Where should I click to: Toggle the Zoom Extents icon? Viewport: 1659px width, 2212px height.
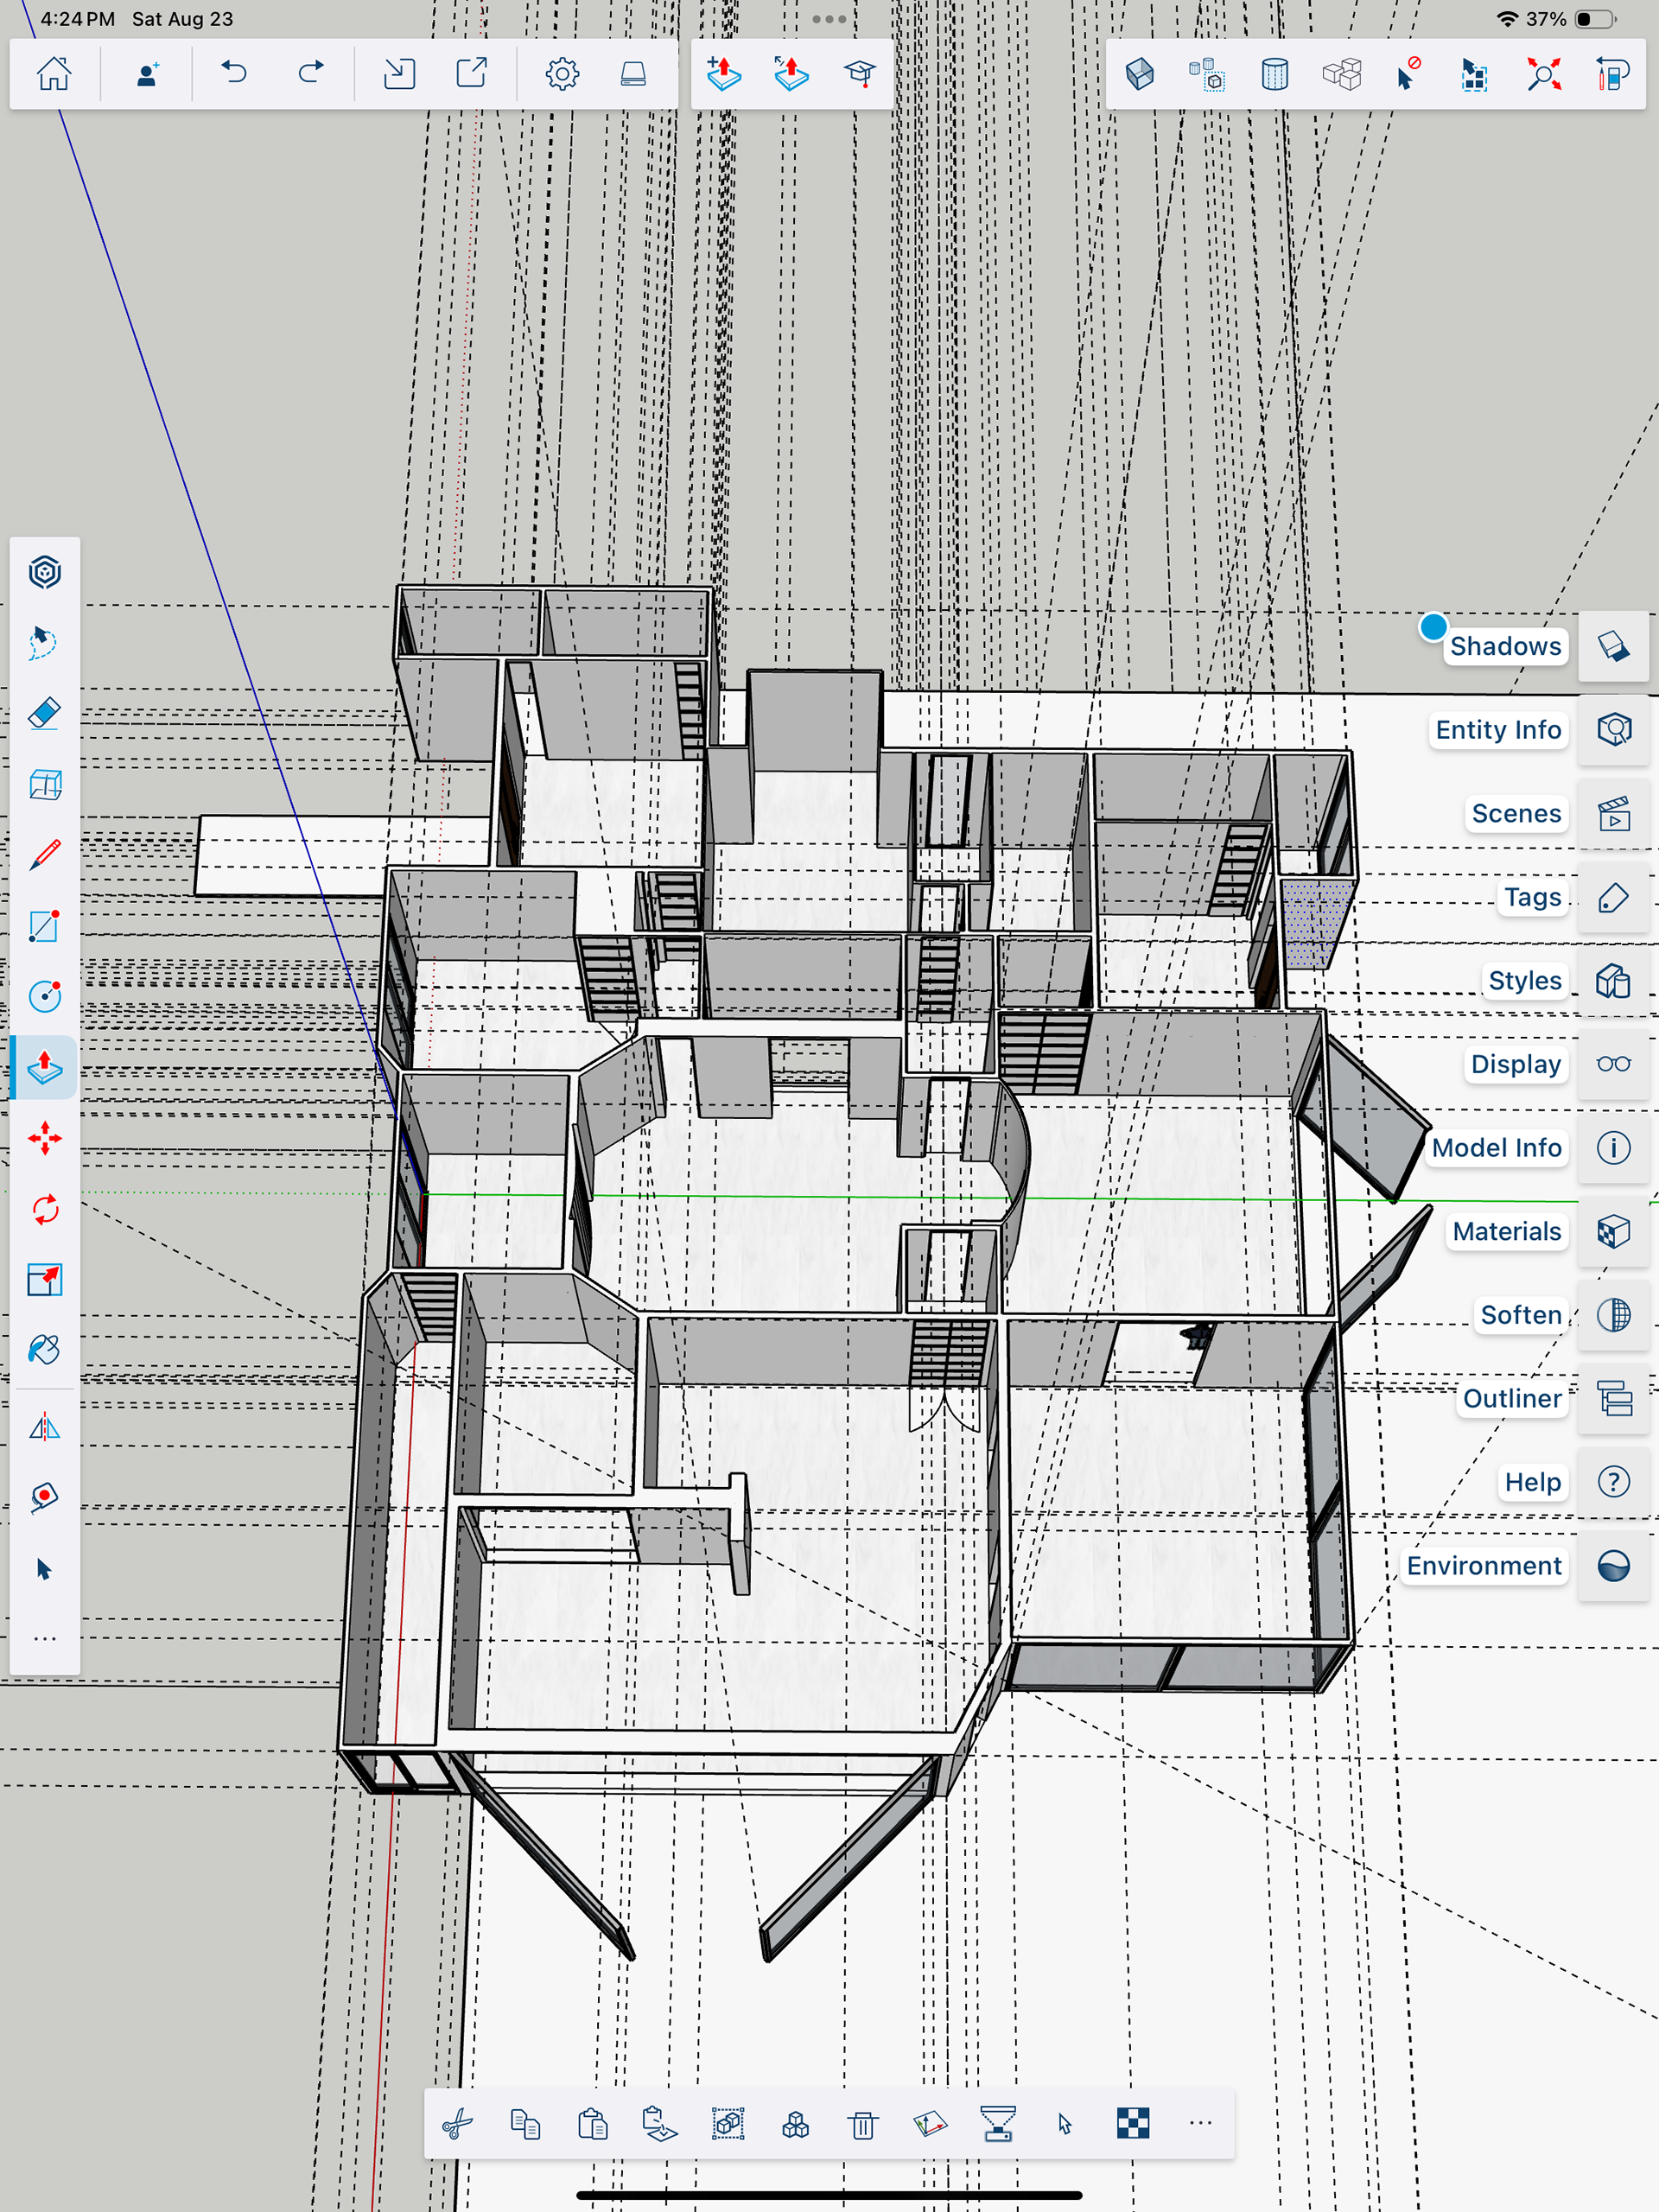click(x=1543, y=73)
